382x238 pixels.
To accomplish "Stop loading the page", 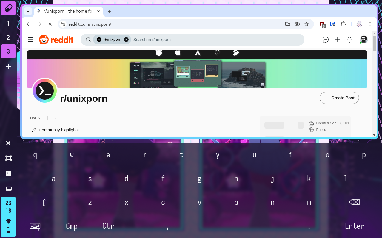I will point(50,24).
